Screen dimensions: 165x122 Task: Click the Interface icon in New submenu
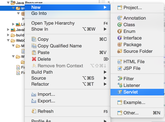[120, 38]
